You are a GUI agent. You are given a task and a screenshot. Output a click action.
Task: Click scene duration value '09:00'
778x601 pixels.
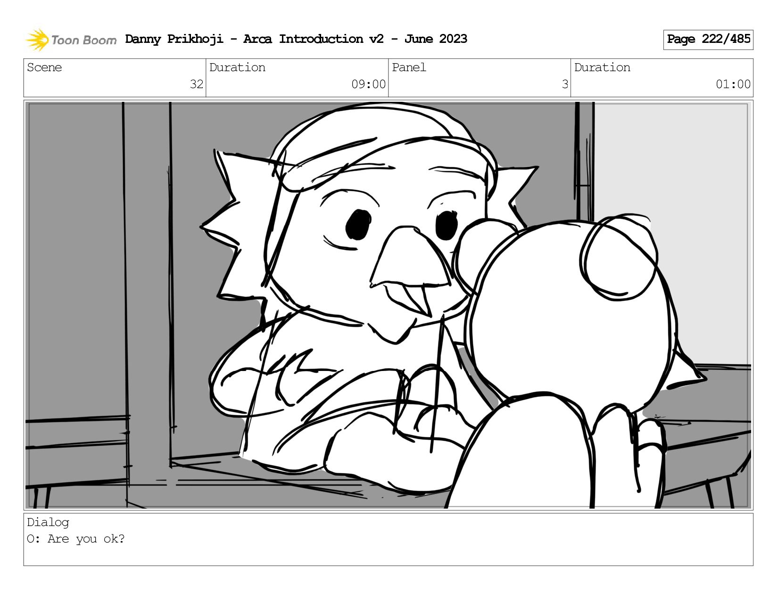[x=368, y=84]
